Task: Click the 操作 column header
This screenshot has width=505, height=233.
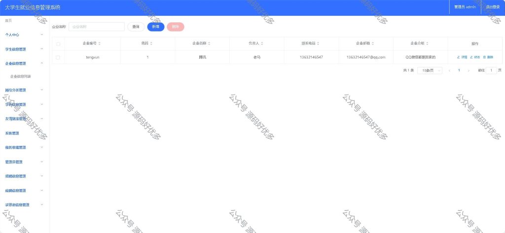Action: [x=475, y=44]
